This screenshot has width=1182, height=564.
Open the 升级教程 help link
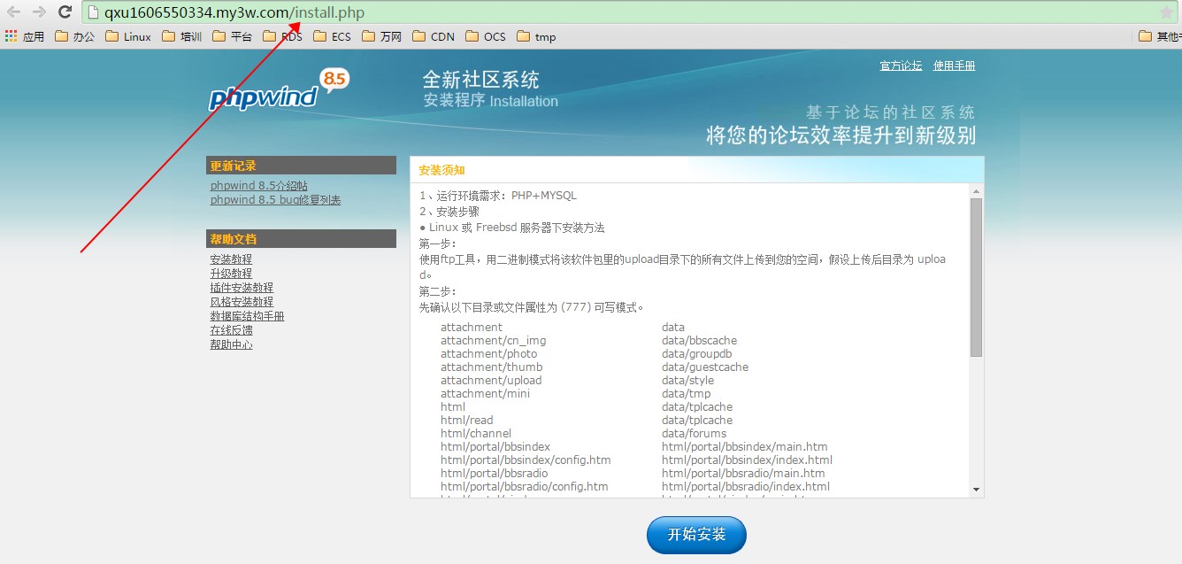tap(231, 274)
